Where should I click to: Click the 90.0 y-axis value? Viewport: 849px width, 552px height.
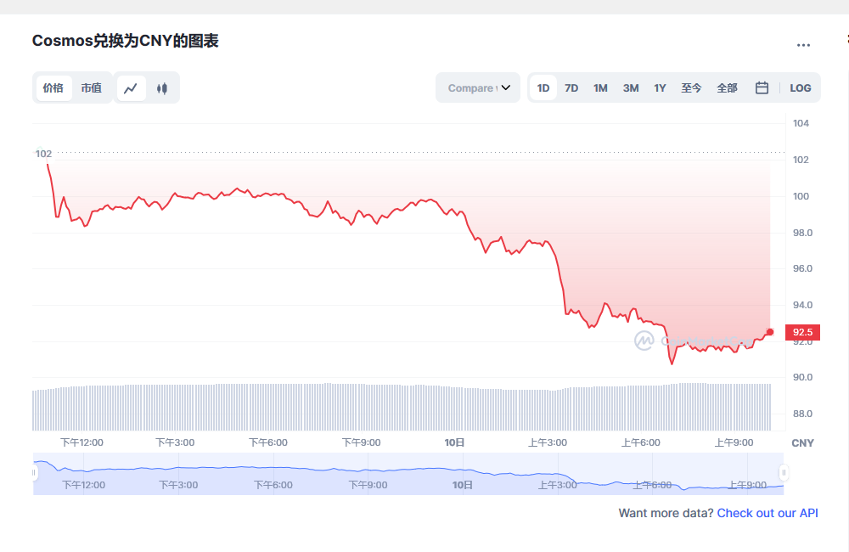click(802, 377)
